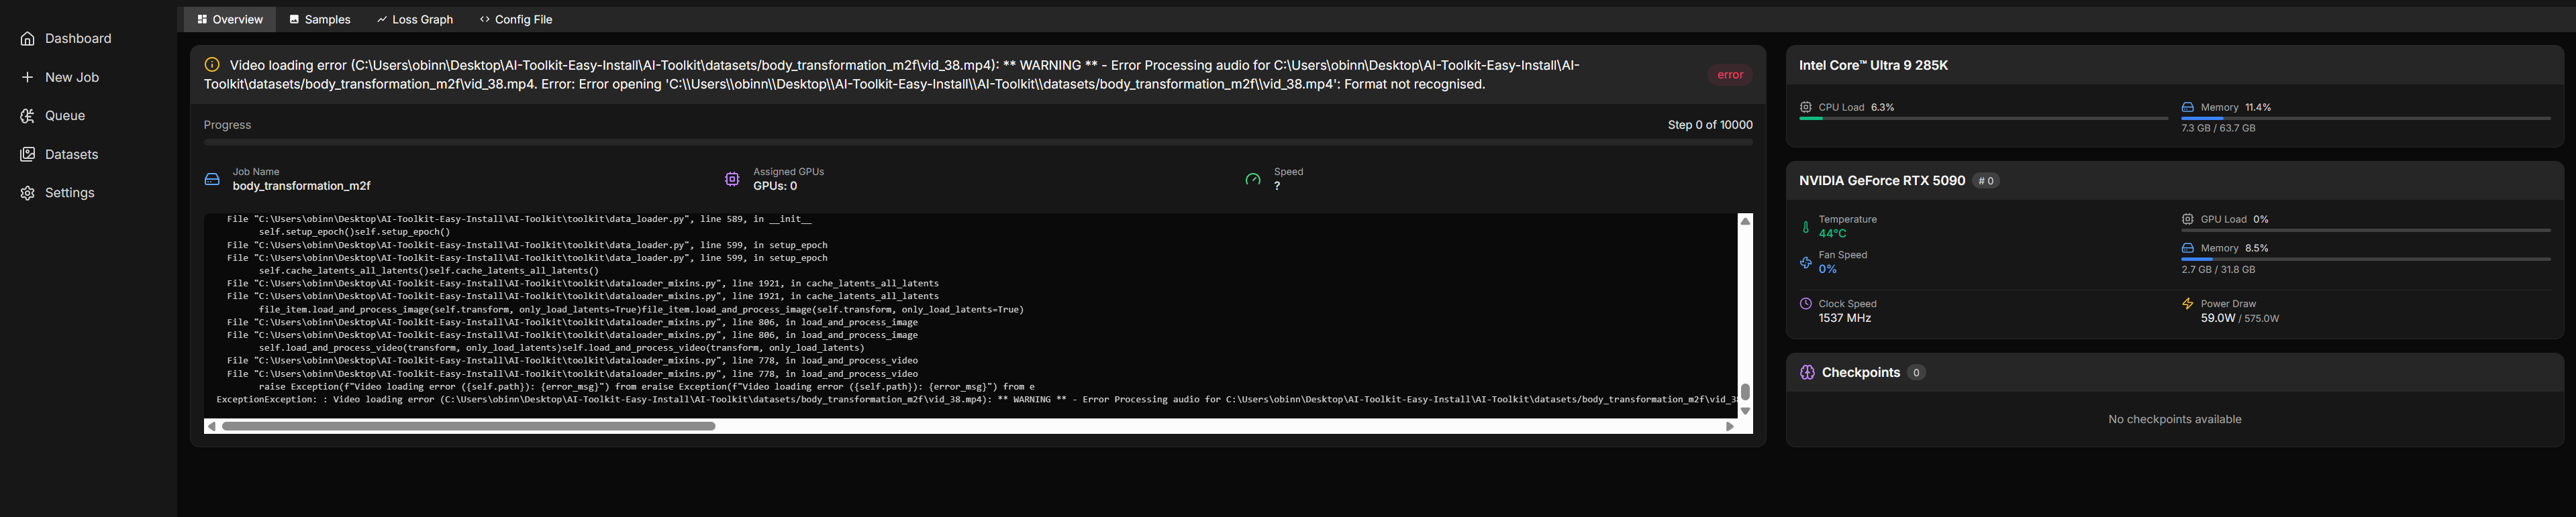Open the Loss Graph tab
The width and height of the screenshot is (2576, 517).
pyautogui.click(x=415, y=19)
